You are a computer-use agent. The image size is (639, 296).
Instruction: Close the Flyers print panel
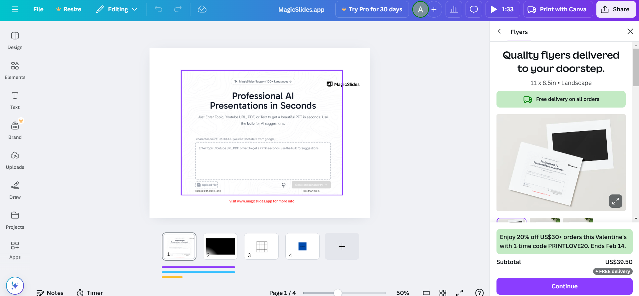pyautogui.click(x=630, y=31)
